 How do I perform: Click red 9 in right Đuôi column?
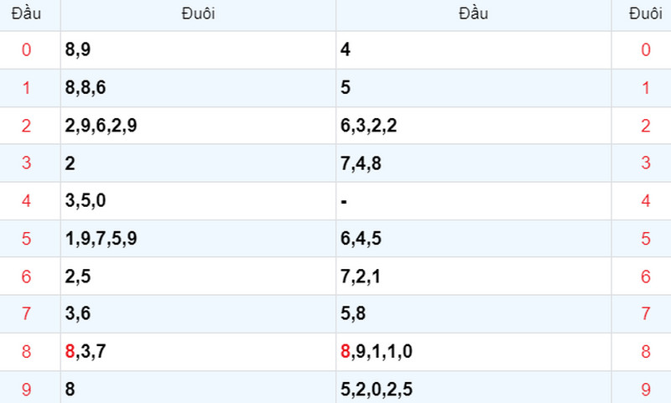coord(646,390)
